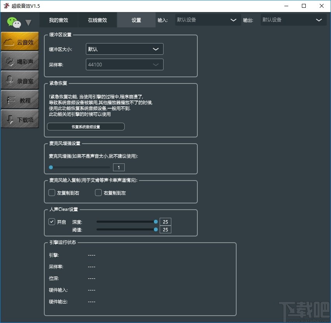This screenshot has height=323, width=331.
Task: Open the 在线音效 tab
Action: pyautogui.click(x=98, y=20)
